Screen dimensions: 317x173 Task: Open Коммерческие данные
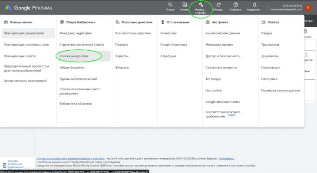click(223, 33)
